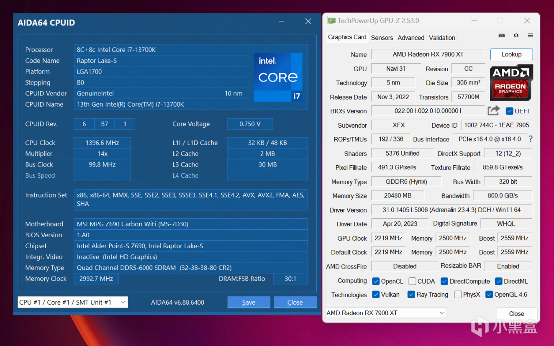Click the Motherboard value "MSI MPG Z690 Carbon WiFi"
The height and width of the screenshot is (346, 554).
click(x=191, y=224)
